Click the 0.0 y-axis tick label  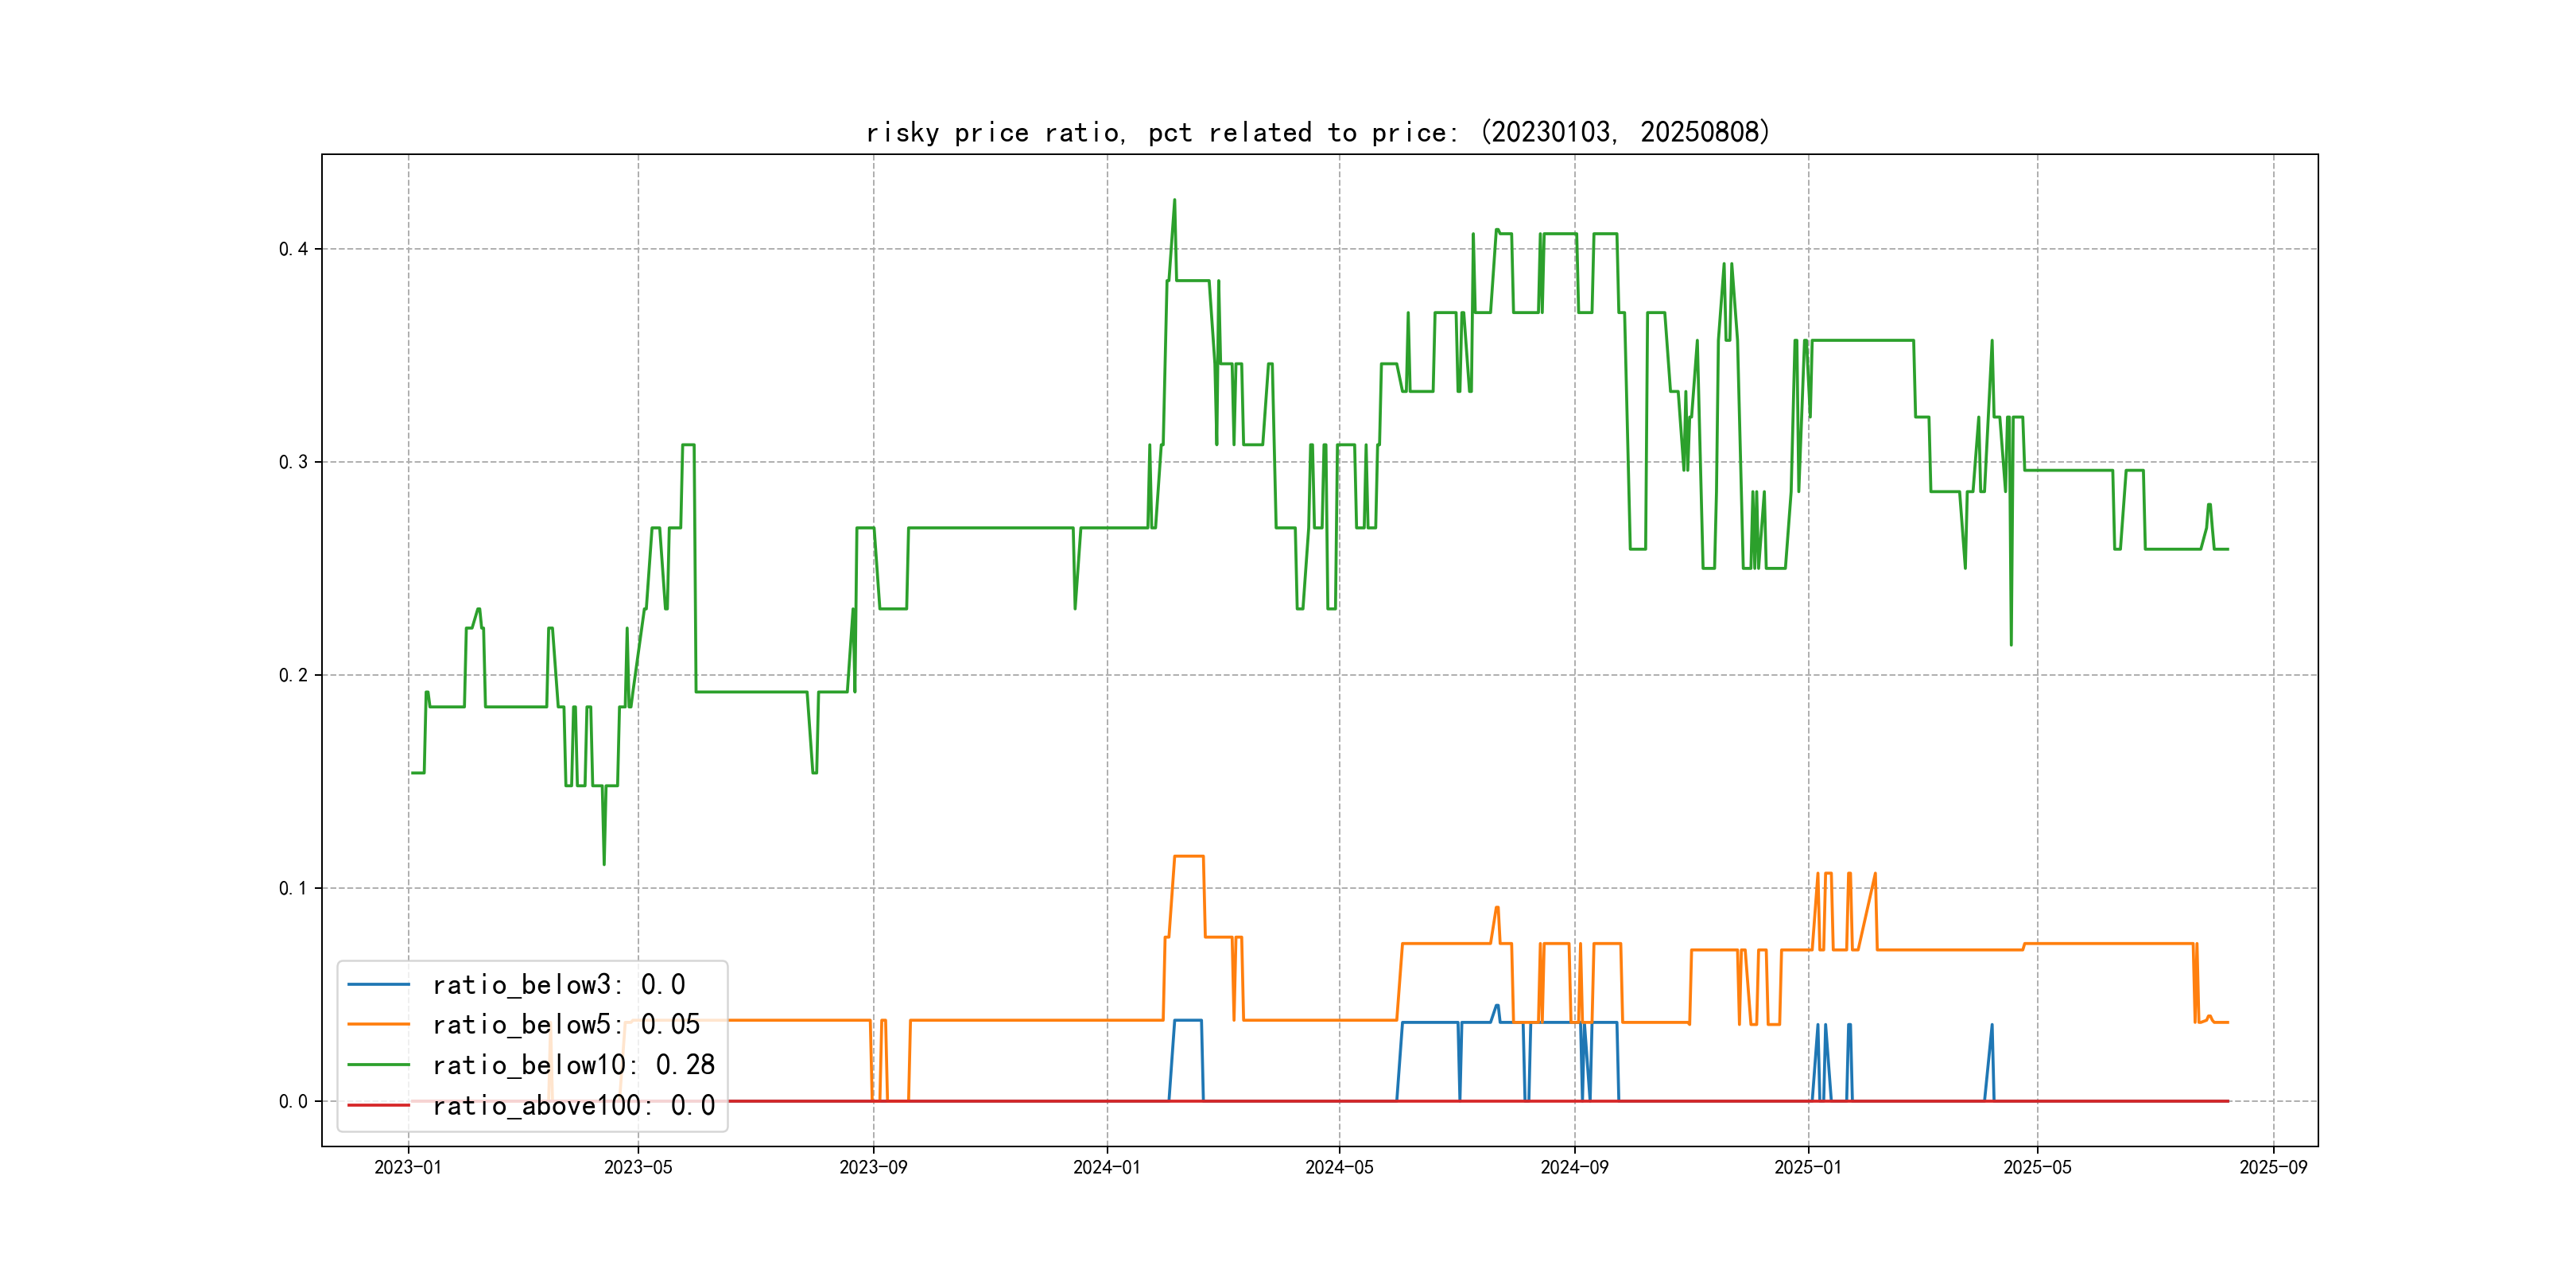(293, 1101)
